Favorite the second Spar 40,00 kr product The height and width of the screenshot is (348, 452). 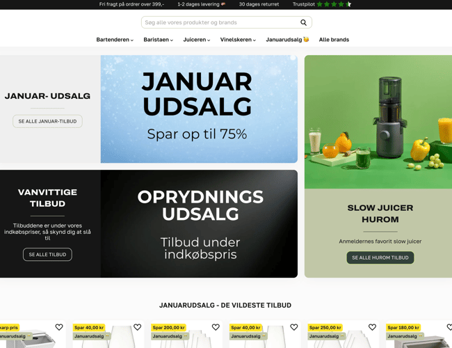pyautogui.click(x=294, y=327)
